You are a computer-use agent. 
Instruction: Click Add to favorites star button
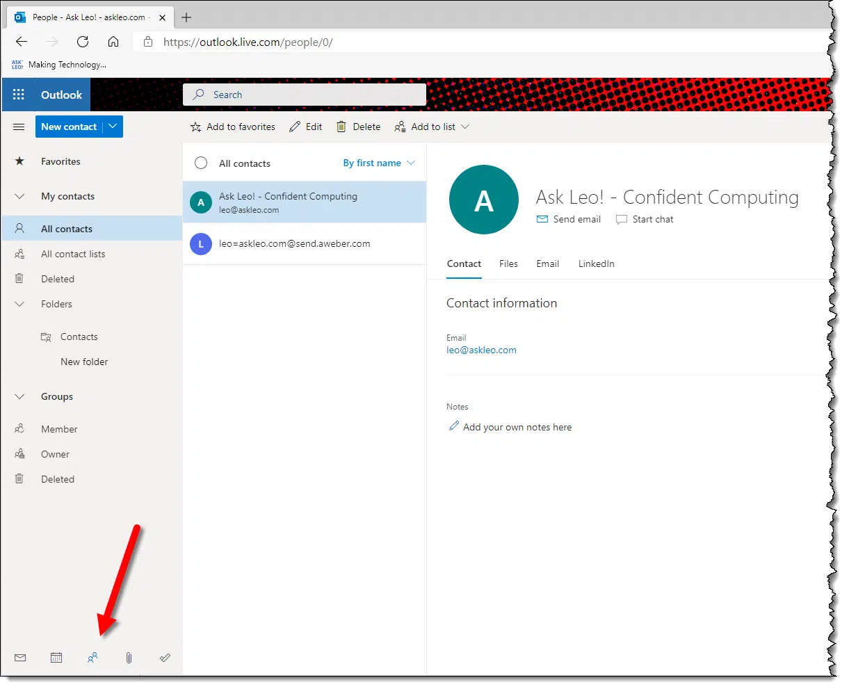point(233,127)
